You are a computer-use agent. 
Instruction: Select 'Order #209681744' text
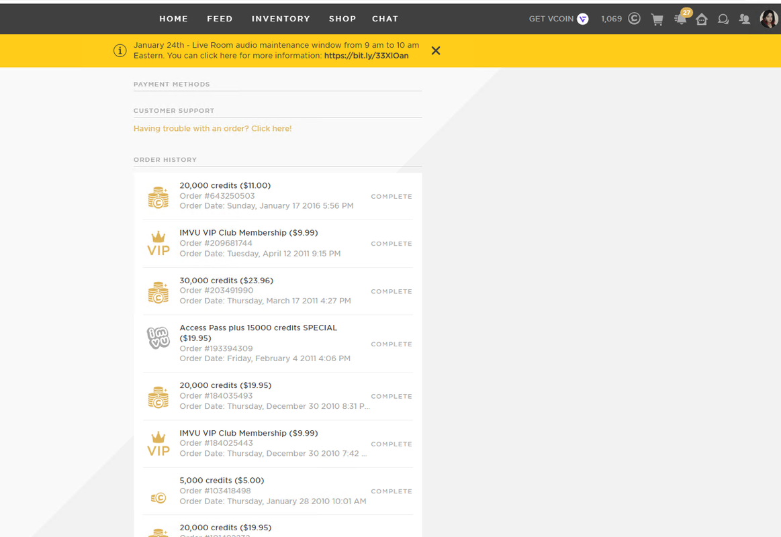coord(216,244)
